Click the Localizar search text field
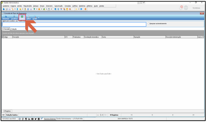The width and height of the screenshot is (207, 122). point(74,24)
